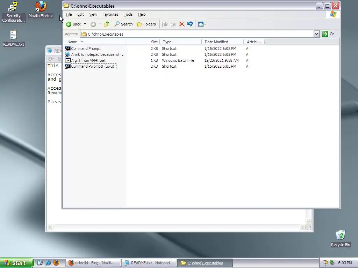Click the first system tray icon

point(326,263)
